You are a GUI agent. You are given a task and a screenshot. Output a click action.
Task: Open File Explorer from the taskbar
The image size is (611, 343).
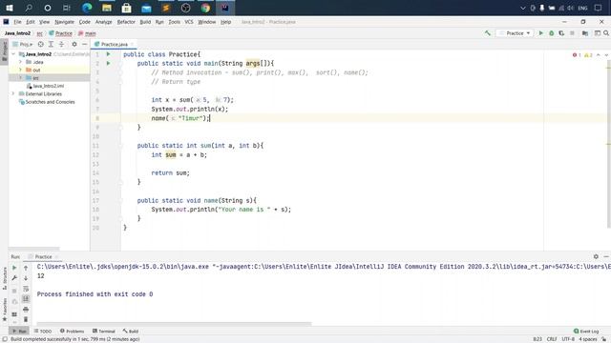tap(107, 8)
